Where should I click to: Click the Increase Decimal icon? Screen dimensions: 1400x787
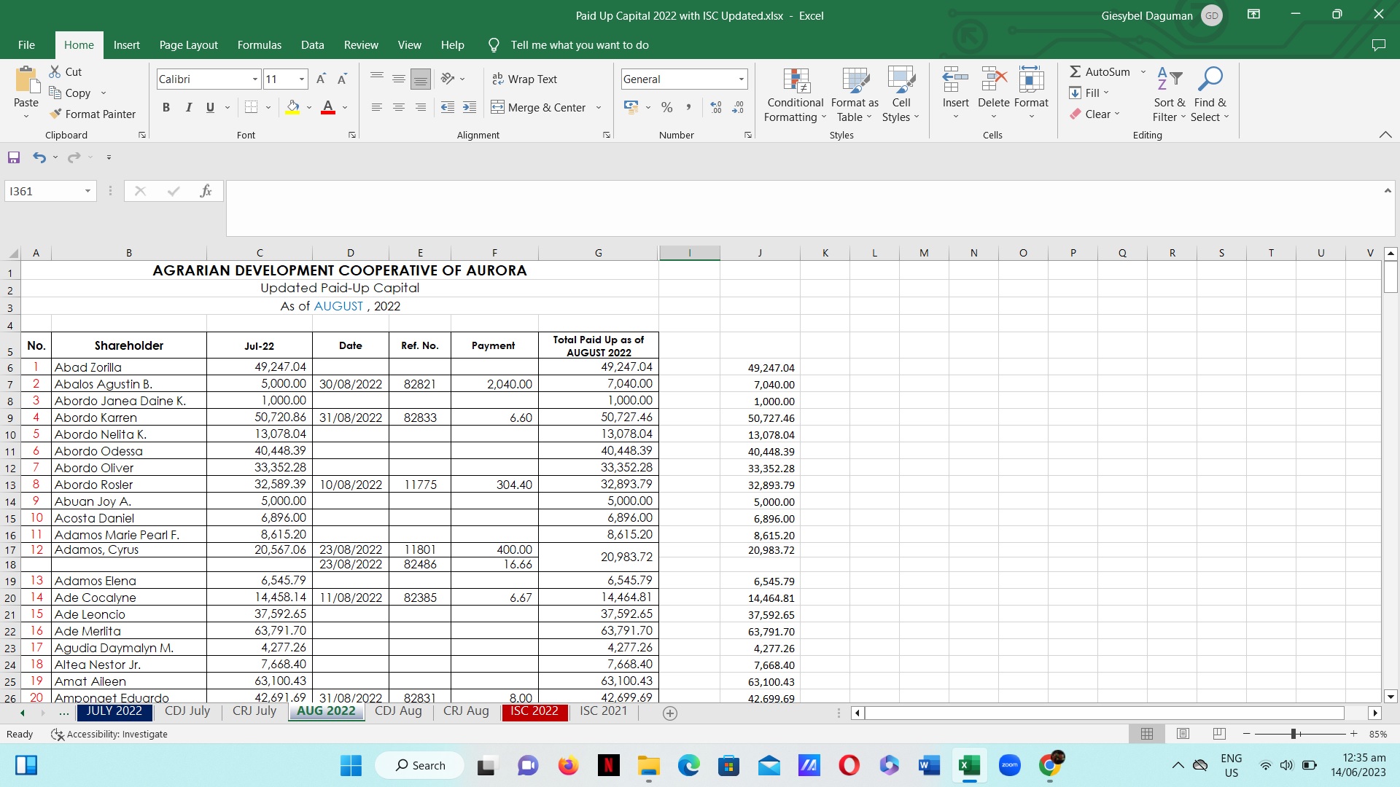(x=716, y=108)
